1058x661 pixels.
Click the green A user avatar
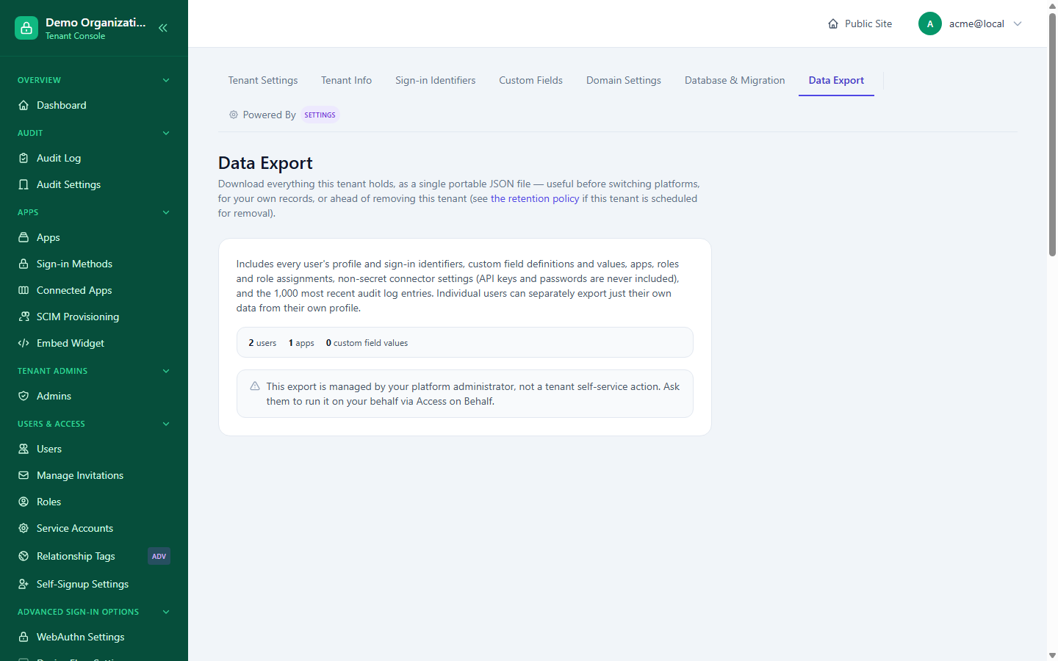pyautogui.click(x=930, y=24)
